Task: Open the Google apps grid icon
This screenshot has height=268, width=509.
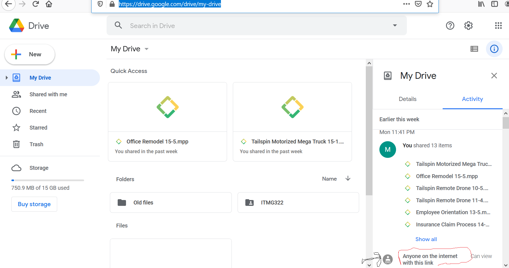Action: [498, 26]
